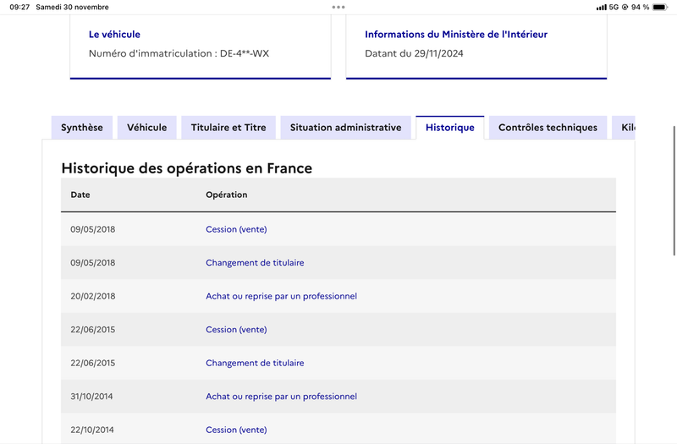The height and width of the screenshot is (444, 677).
Task: Click the Cession (vente) link dated 09/05/2018
Action: [236, 229]
